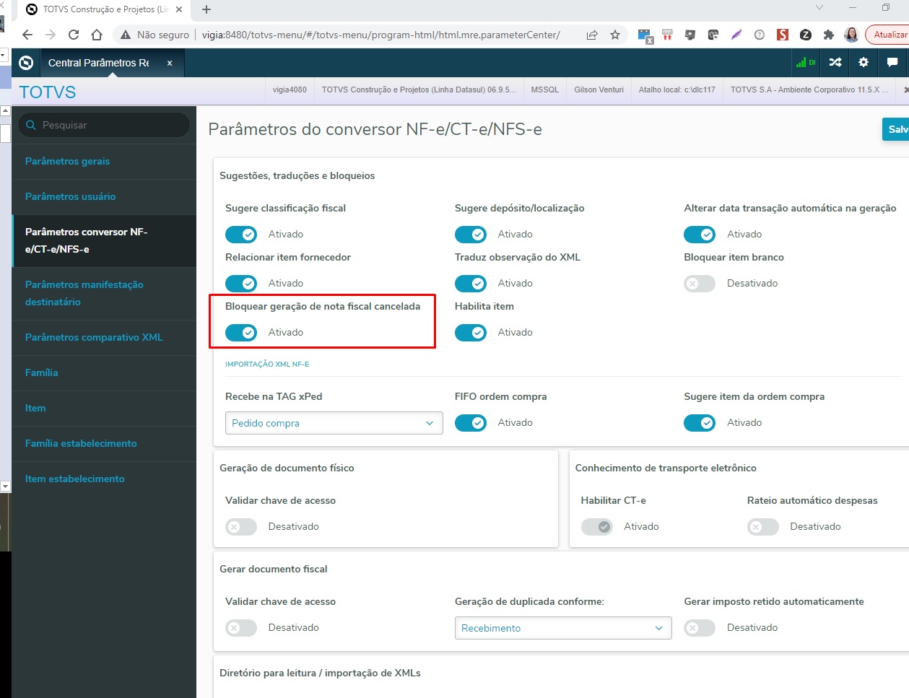The width and height of the screenshot is (909, 698).
Task: Open the Recebe na TAG xPed dropdown
Action: point(334,423)
